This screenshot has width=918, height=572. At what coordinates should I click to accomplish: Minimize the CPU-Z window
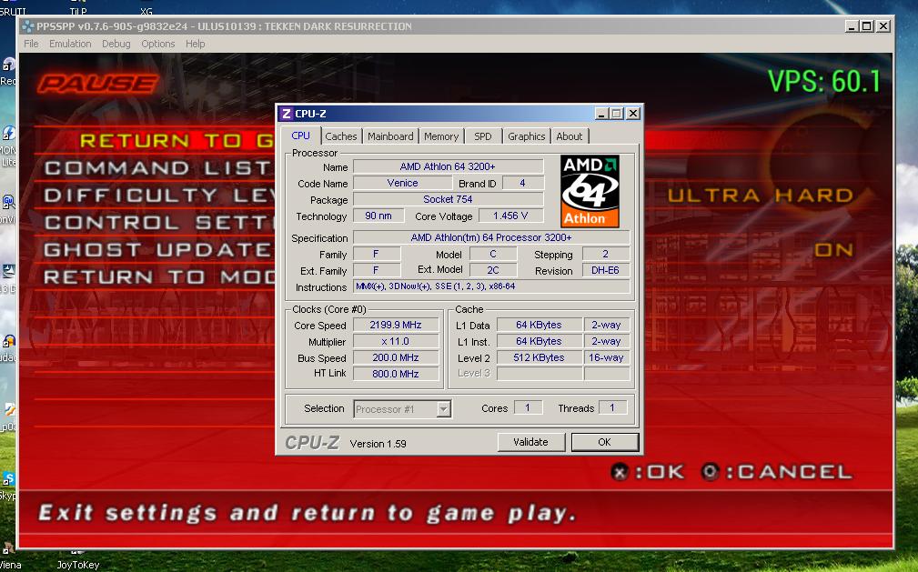(601, 114)
